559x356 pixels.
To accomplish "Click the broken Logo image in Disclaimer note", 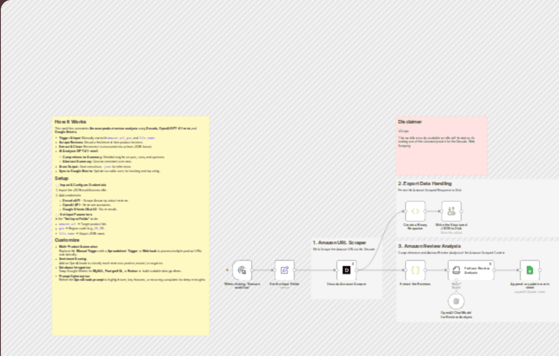I will (x=403, y=131).
